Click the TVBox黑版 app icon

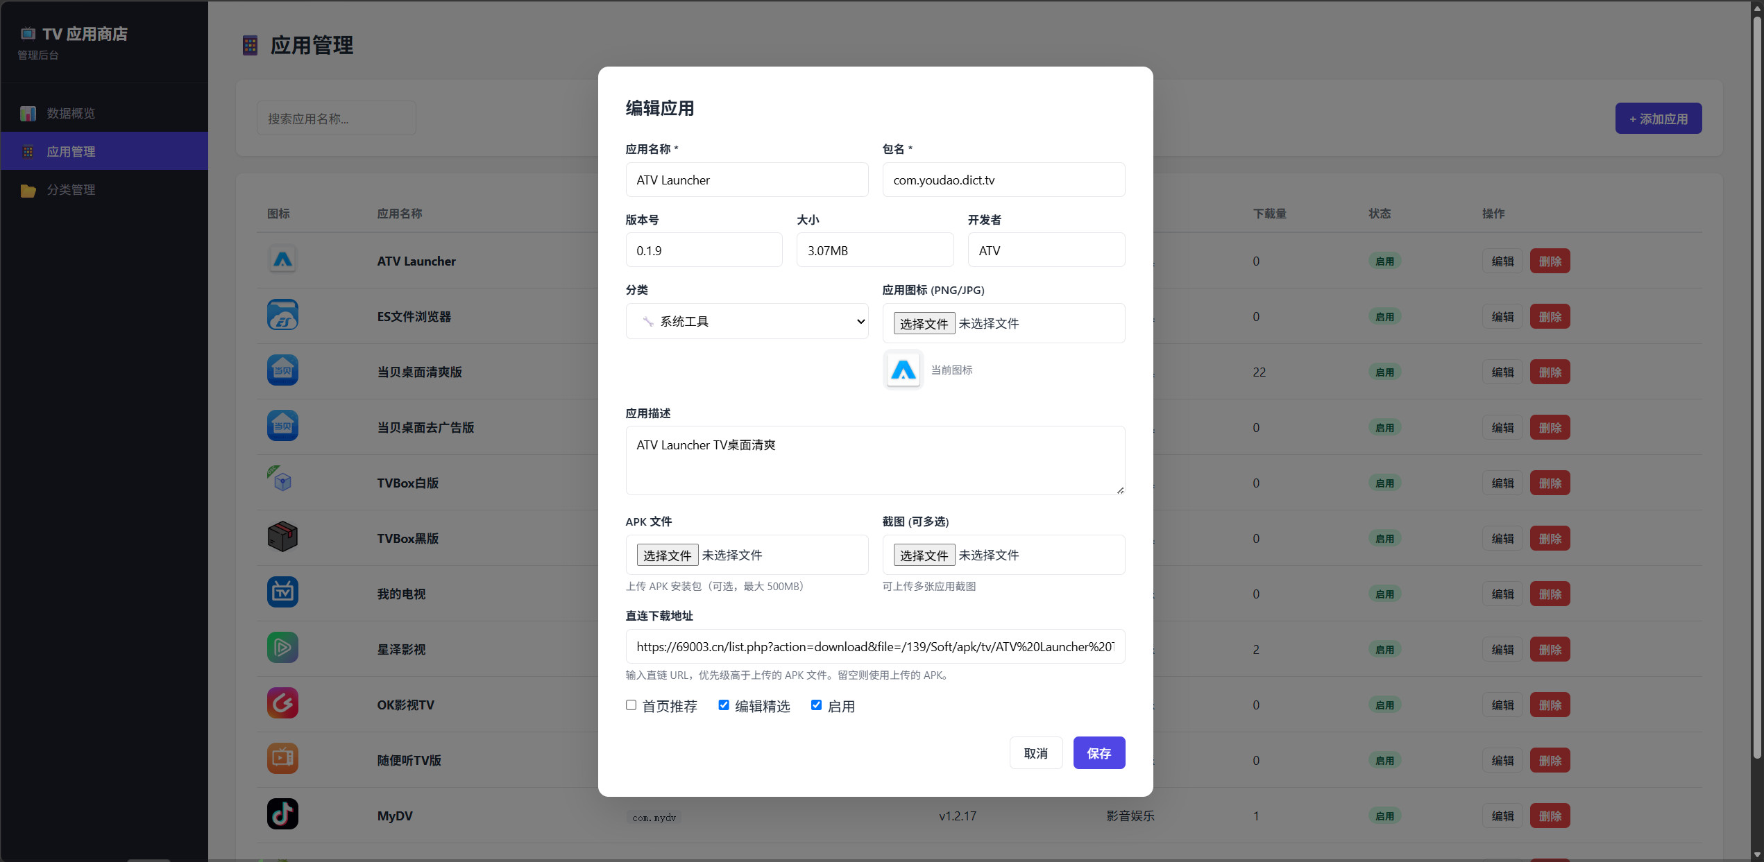[x=282, y=537]
